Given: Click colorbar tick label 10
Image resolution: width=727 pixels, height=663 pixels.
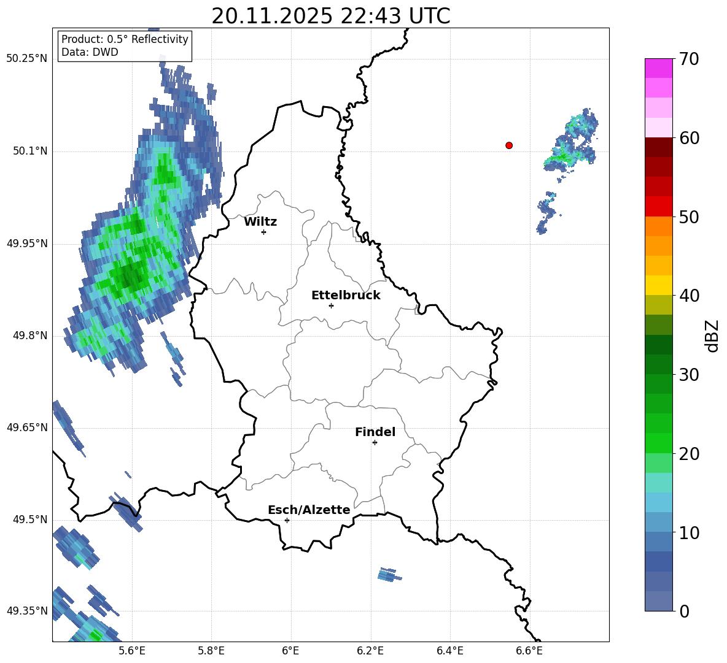Looking at the screenshot, I should click(x=689, y=532).
